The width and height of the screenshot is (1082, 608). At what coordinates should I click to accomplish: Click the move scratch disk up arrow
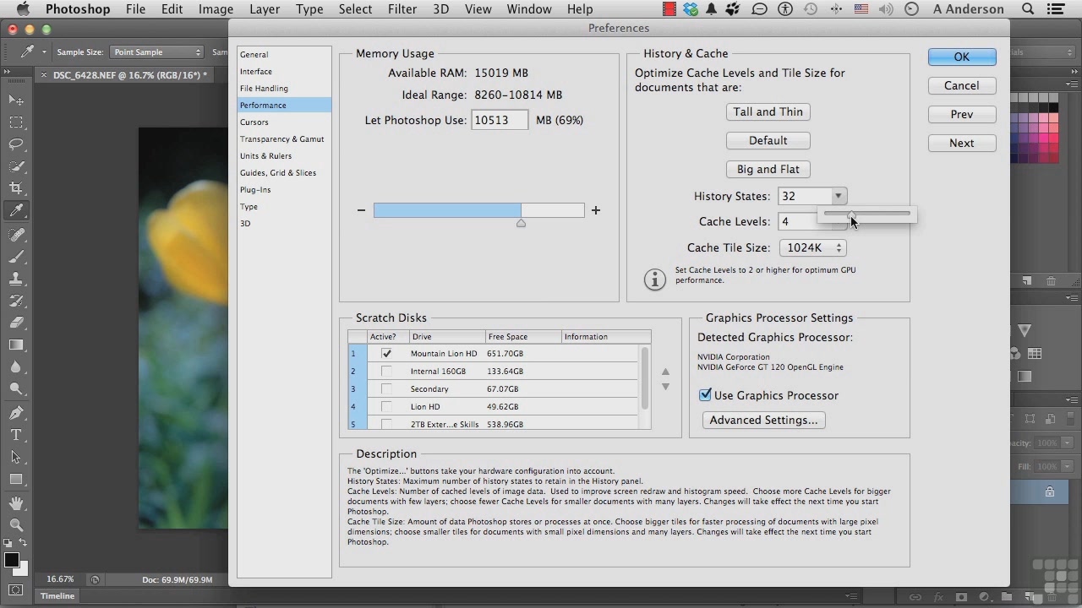pyautogui.click(x=665, y=372)
